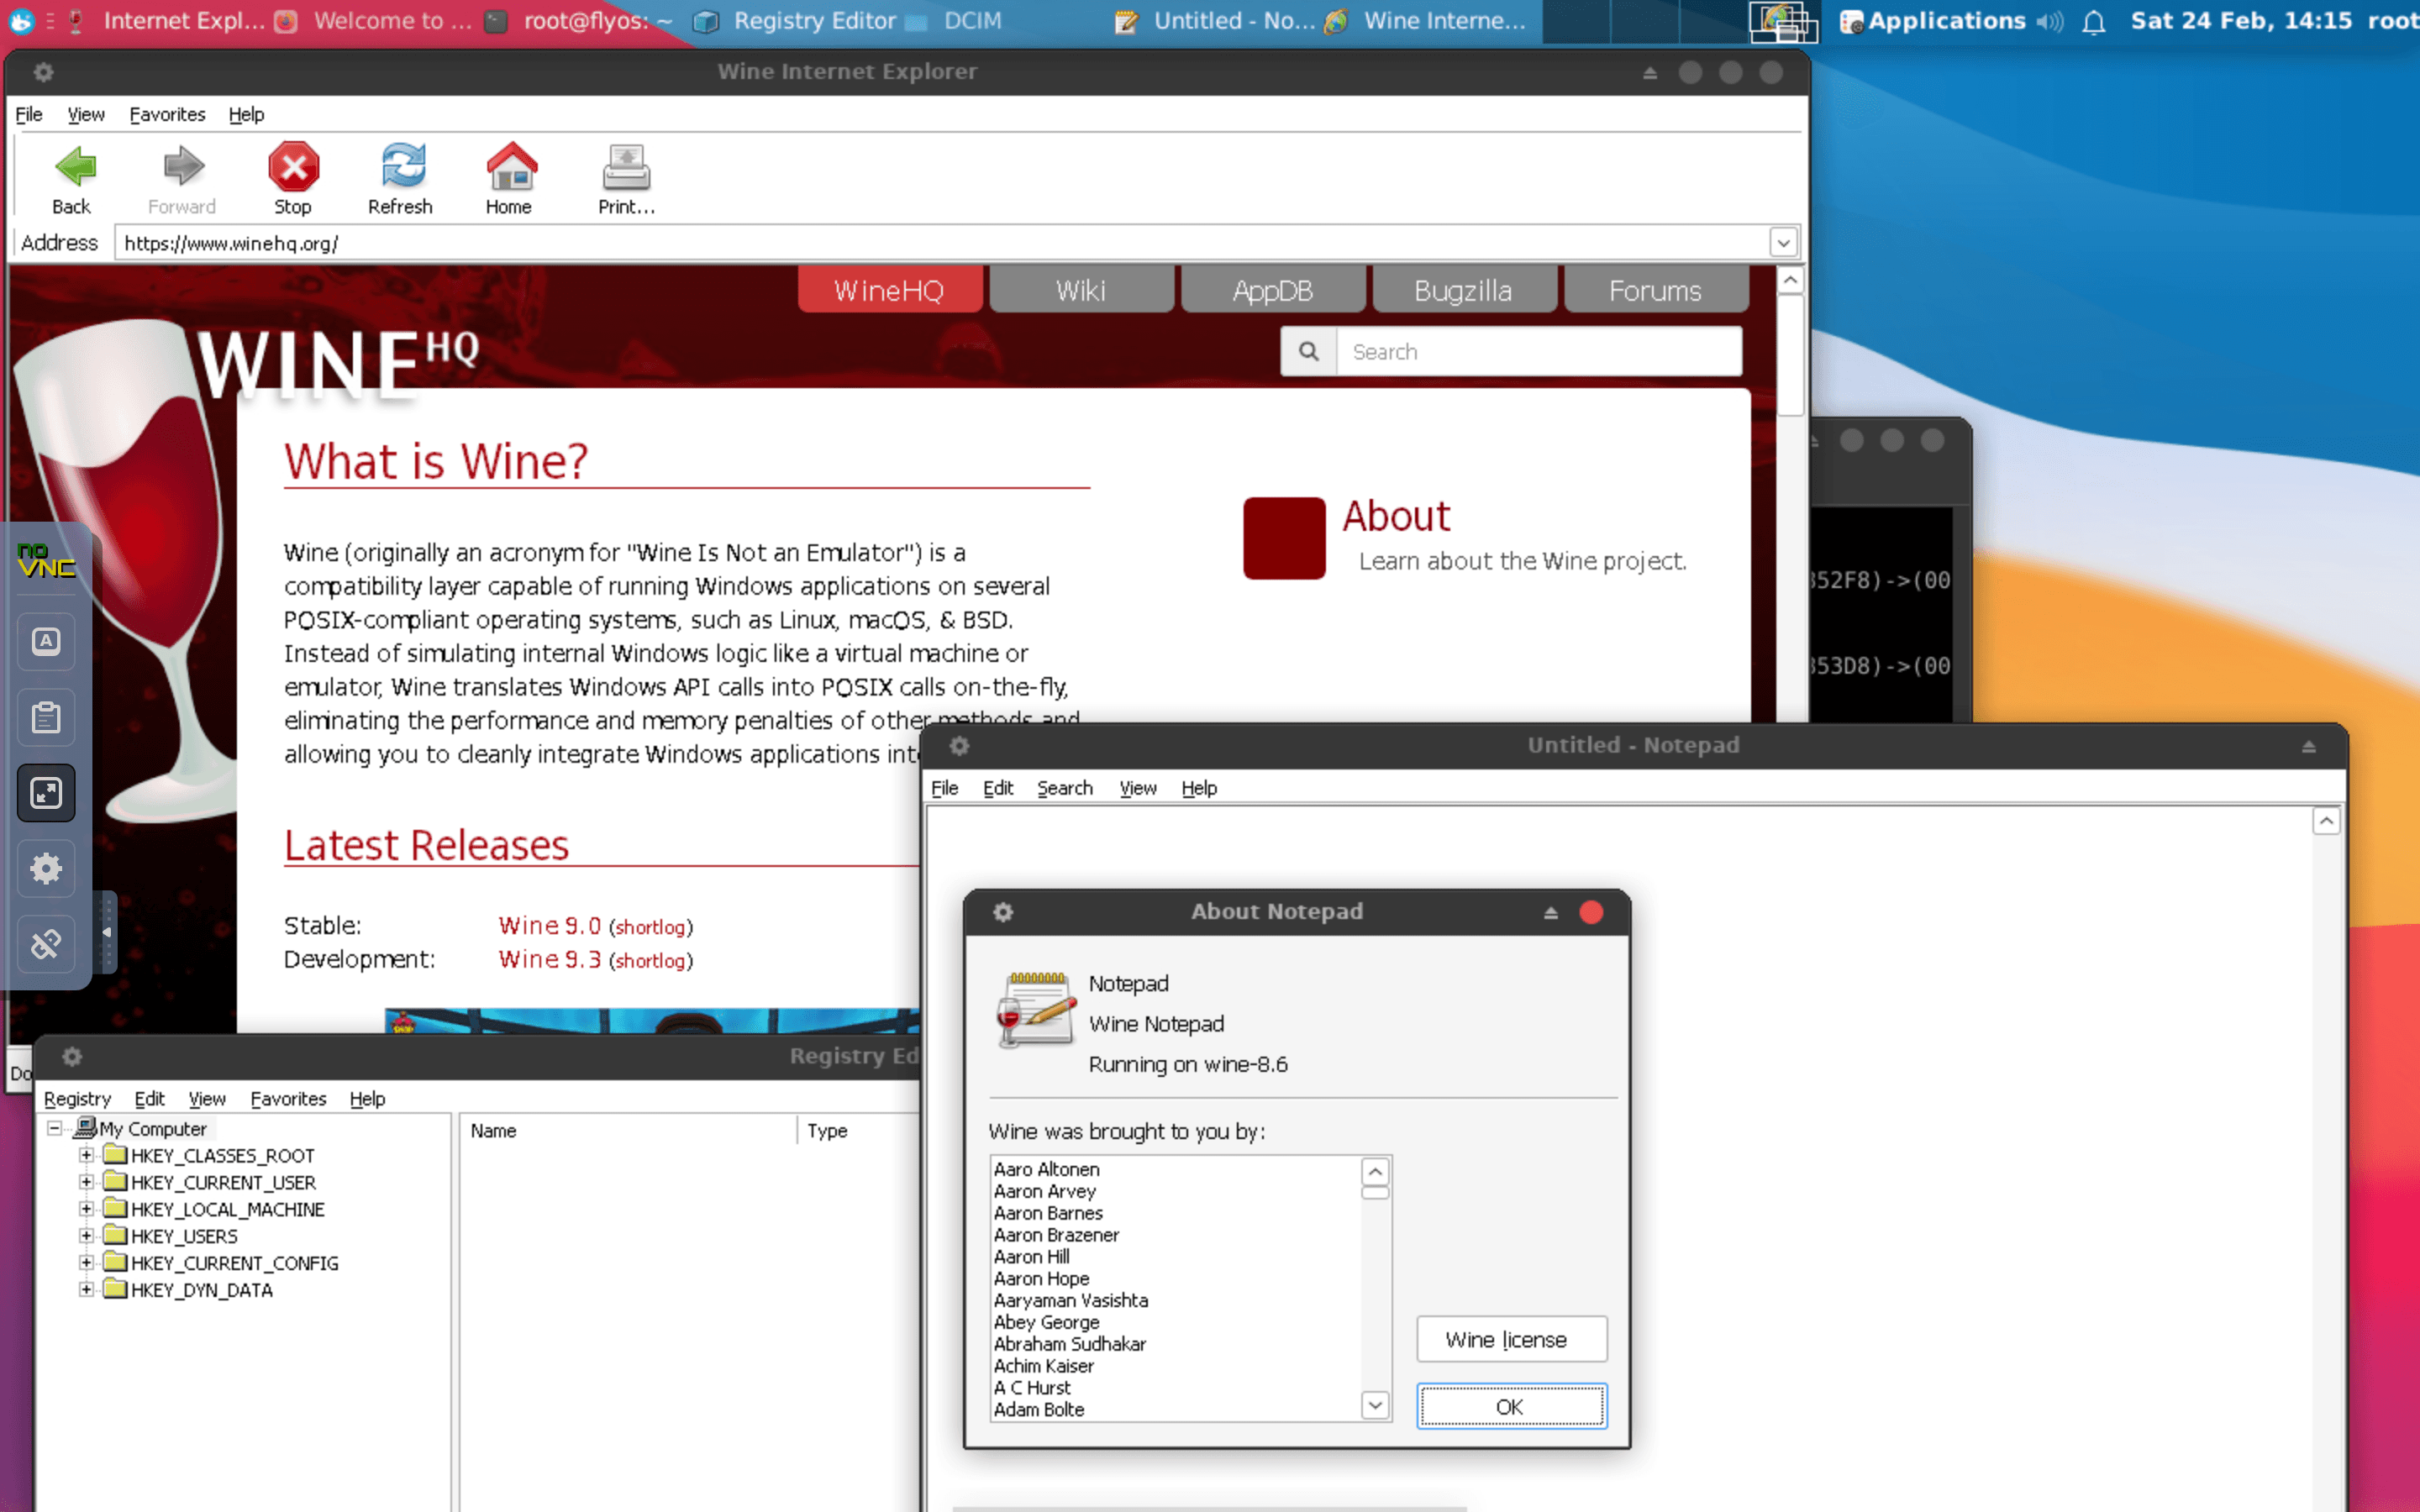Screen dimensions: 2420x1512
Task: Stop page loading in Internet Explorer
Action: point(293,180)
